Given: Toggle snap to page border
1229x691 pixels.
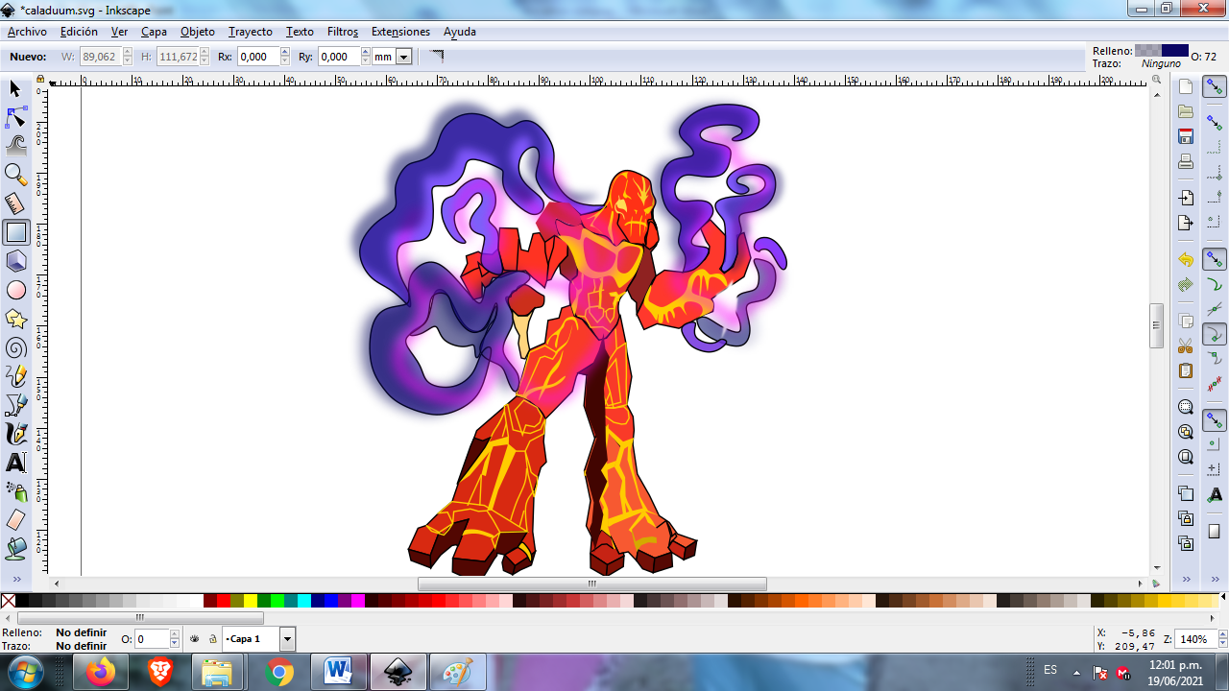Looking at the screenshot, I should tap(1215, 531).
